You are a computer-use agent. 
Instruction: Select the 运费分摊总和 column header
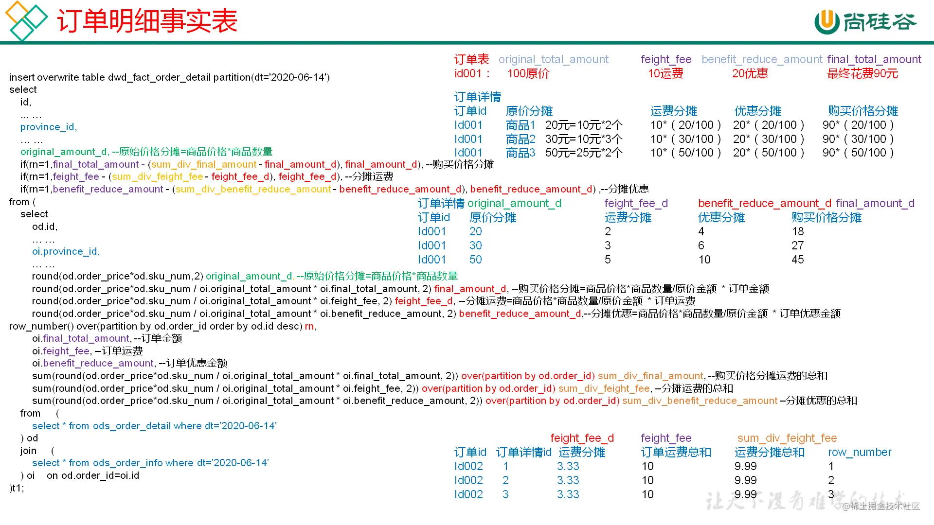[x=770, y=452]
